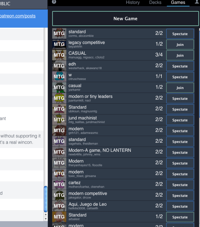The height and width of the screenshot is (227, 200).
Task: Join the CASUAL game by manuagg
Action: (x=180, y=55)
